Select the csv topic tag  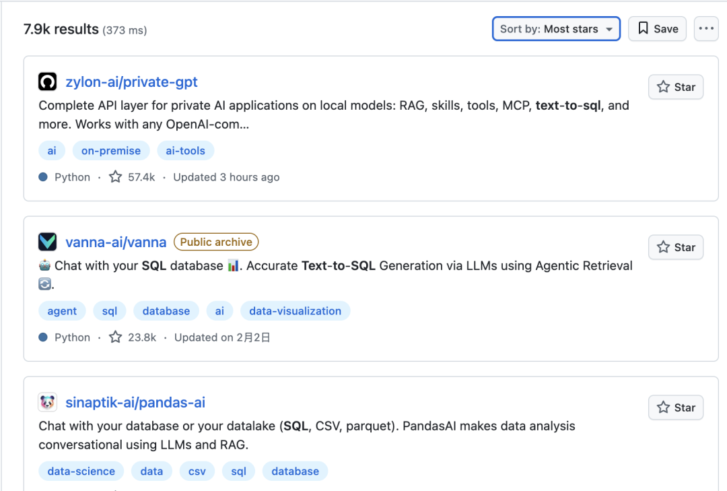coord(197,471)
